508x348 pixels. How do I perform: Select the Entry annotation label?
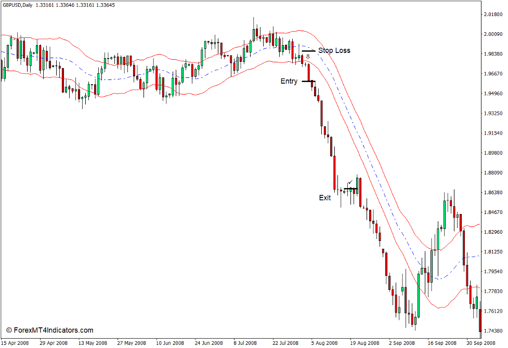coord(290,82)
